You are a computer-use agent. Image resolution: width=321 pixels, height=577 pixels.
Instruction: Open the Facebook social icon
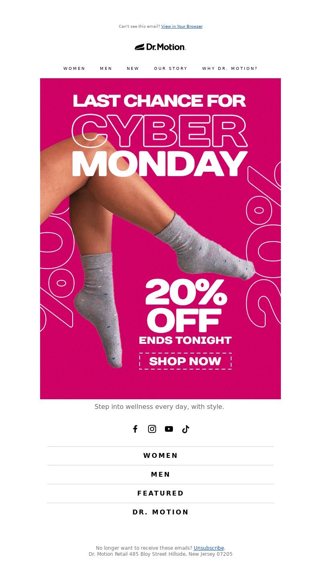point(135,429)
